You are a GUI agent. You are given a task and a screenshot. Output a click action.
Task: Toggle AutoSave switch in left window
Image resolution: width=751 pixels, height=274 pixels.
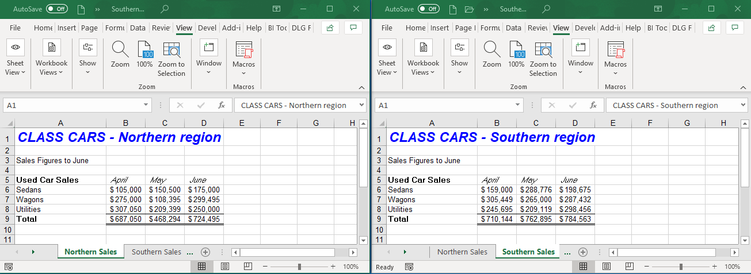point(56,9)
